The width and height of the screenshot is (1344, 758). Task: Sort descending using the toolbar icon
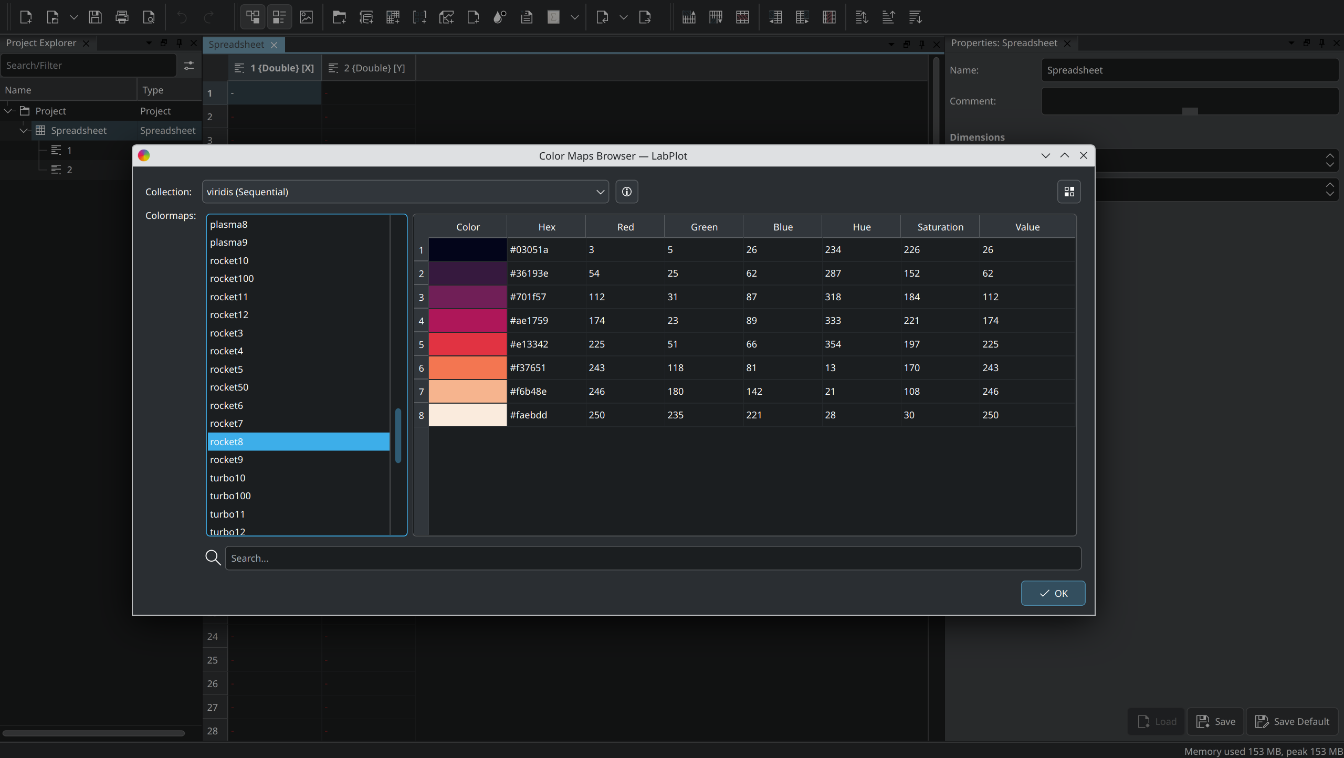click(x=915, y=17)
